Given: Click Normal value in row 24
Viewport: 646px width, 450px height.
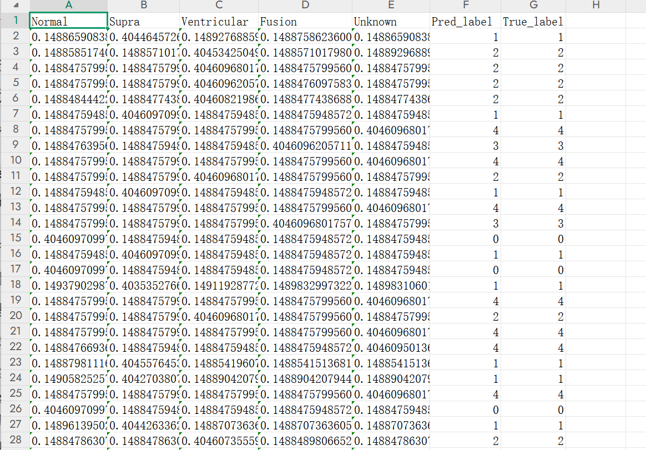Looking at the screenshot, I should 69,379.
